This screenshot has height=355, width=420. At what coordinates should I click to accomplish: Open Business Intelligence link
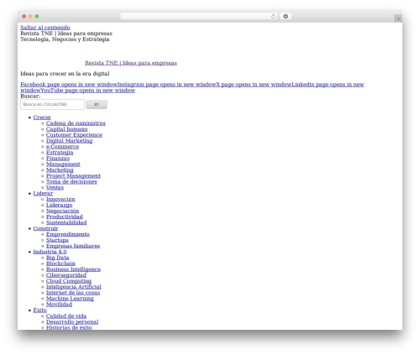73,269
